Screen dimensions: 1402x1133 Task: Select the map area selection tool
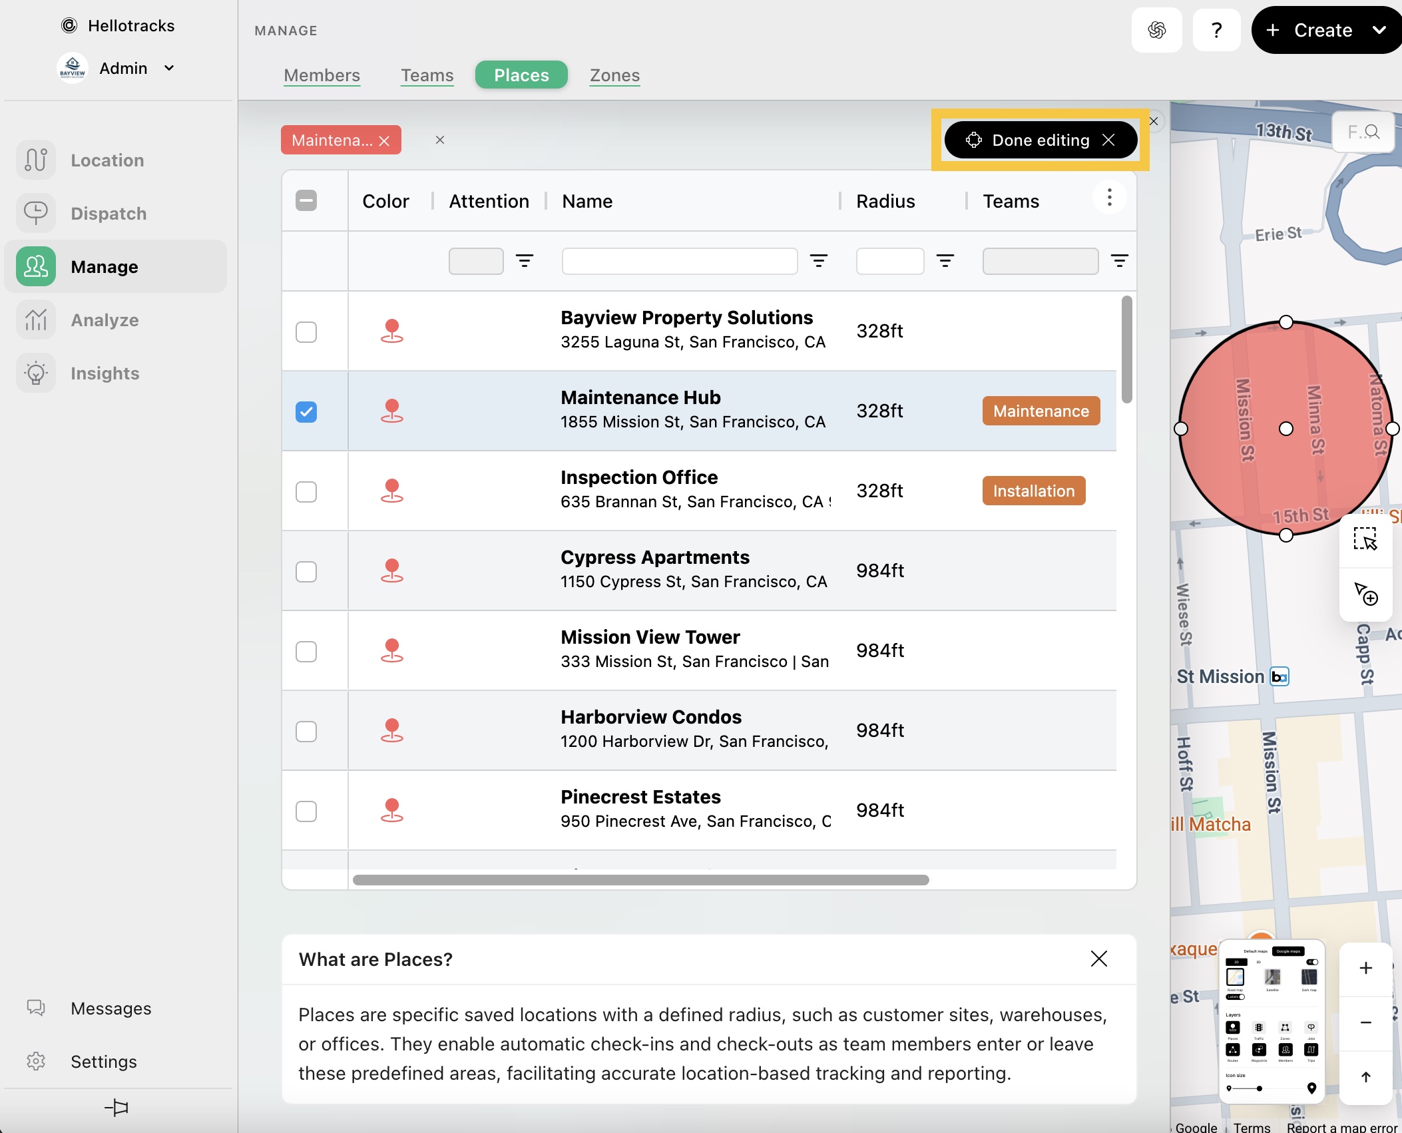[x=1365, y=539]
